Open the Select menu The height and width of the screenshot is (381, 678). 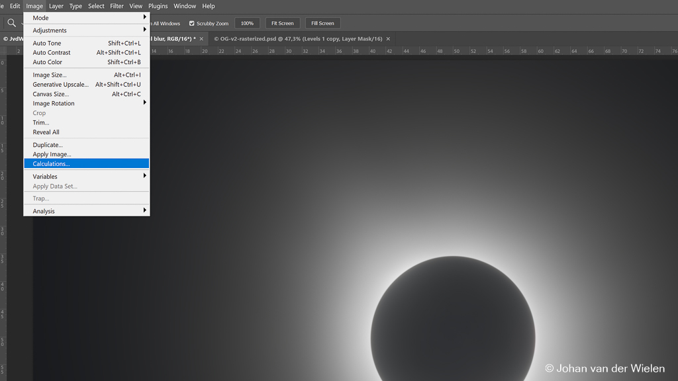[96, 6]
